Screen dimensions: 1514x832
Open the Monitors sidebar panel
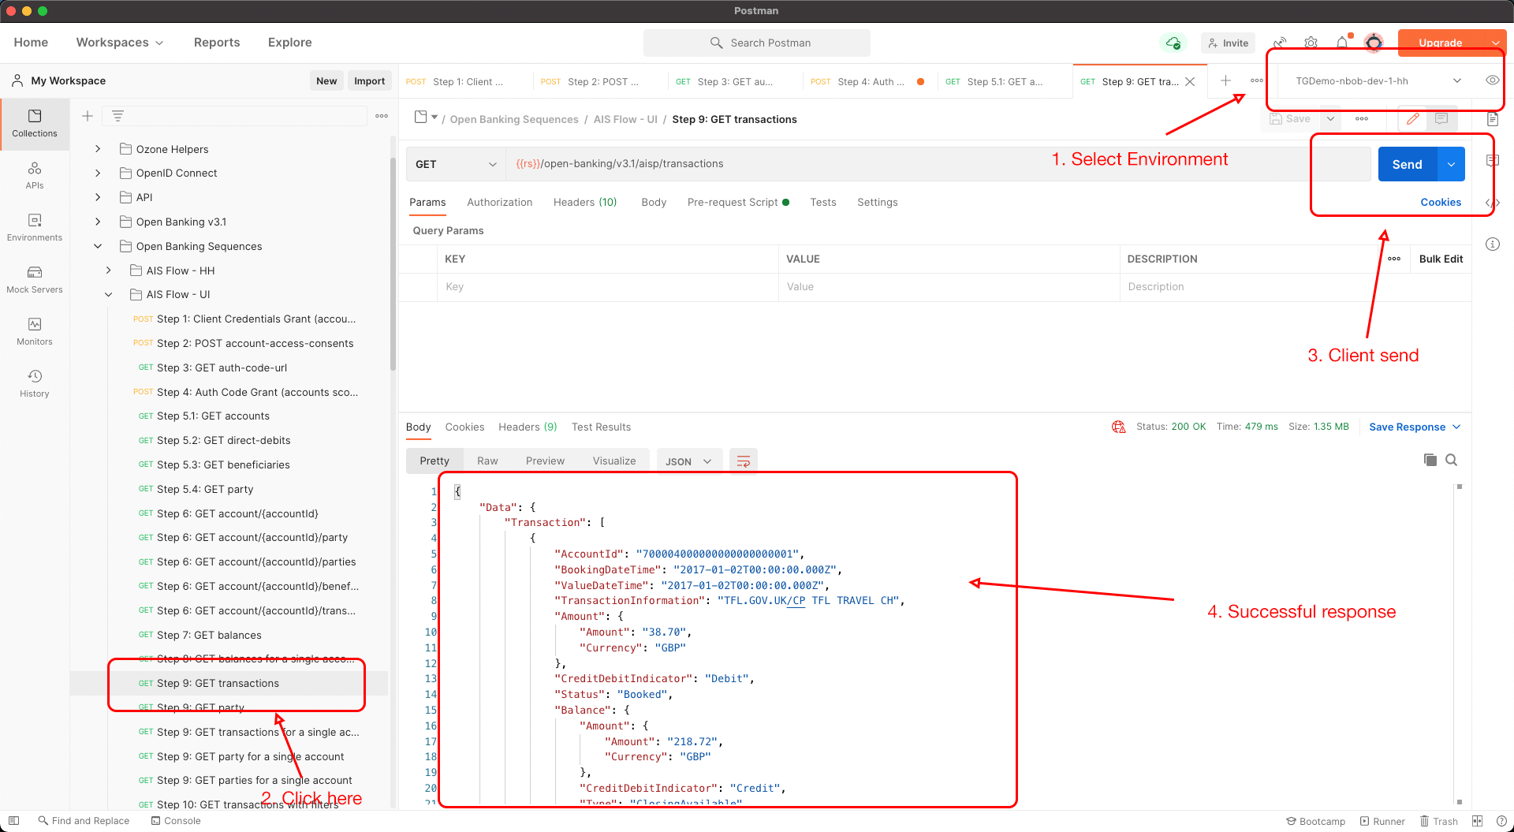pyautogui.click(x=35, y=331)
